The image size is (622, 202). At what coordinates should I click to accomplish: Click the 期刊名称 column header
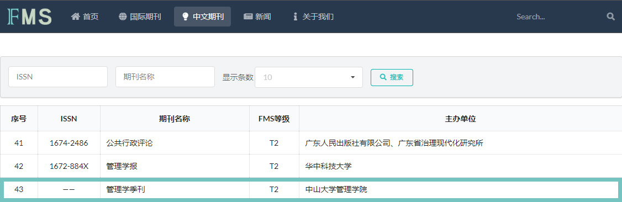(x=175, y=119)
